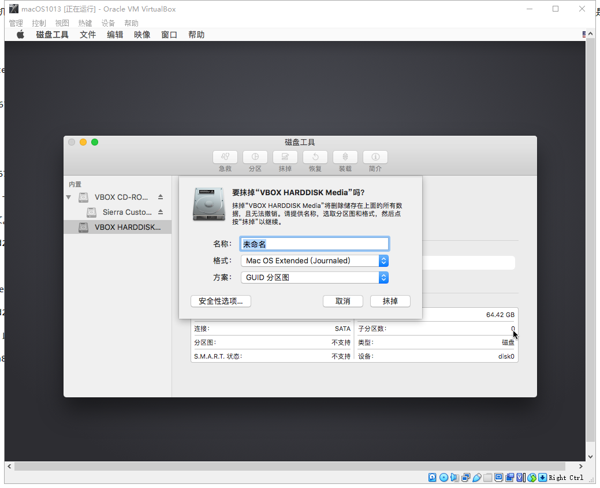
Task: Click the VirtualBox audio status icon
Action: click(454, 477)
